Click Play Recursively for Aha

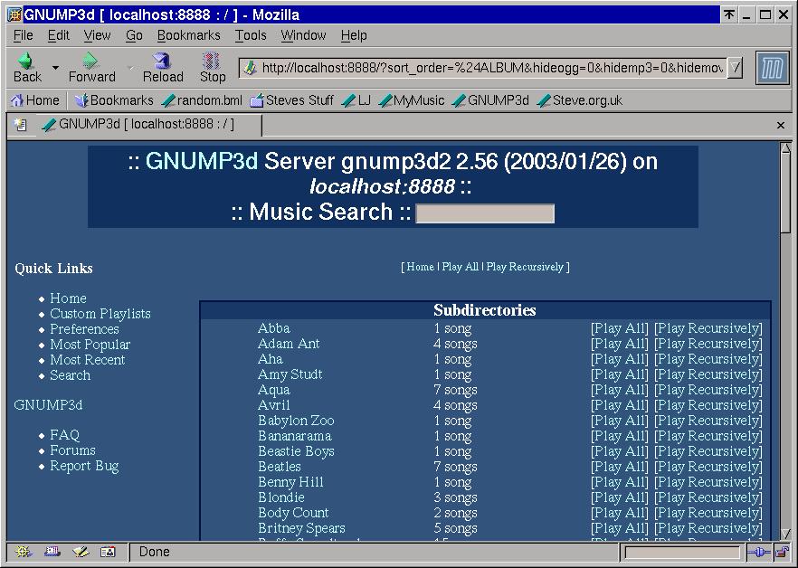(708, 359)
